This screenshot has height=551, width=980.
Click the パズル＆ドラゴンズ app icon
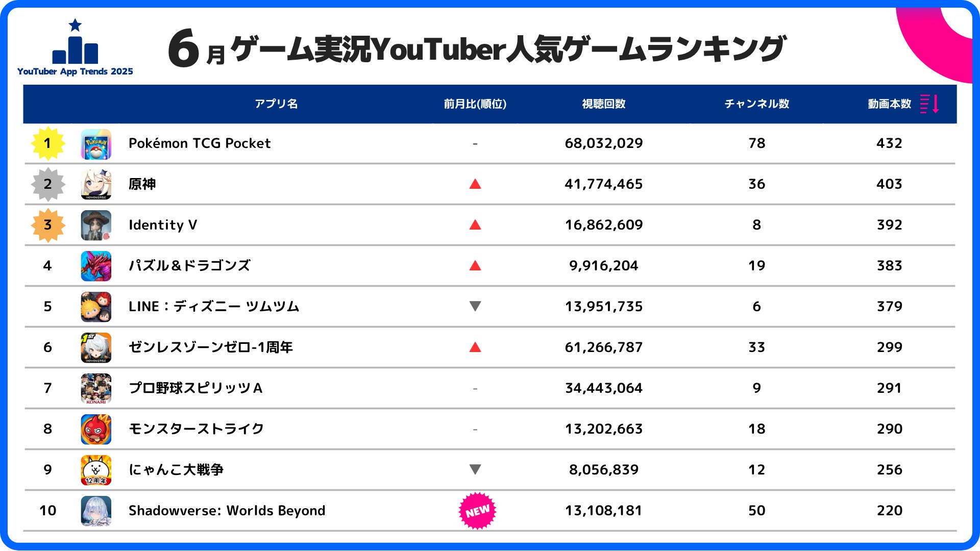click(x=96, y=266)
